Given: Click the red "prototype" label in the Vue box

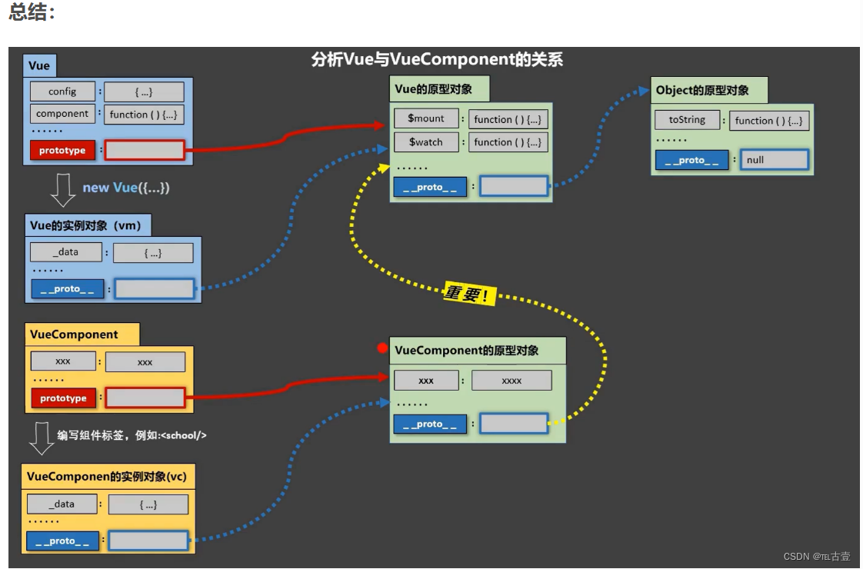Looking at the screenshot, I should click(62, 150).
